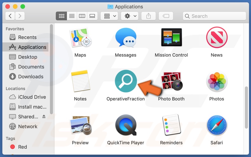Viewport: 251px width, 157px height.
Task: Select Applications in the sidebar
Action: click(x=26, y=47)
